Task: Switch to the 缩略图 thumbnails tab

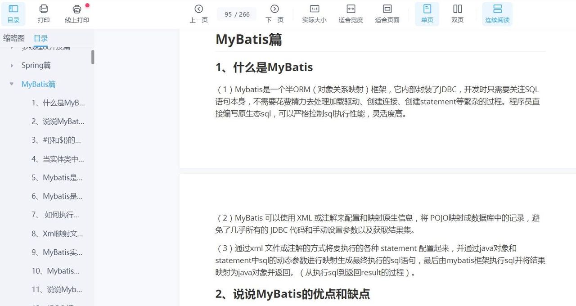Action: tap(14, 38)
